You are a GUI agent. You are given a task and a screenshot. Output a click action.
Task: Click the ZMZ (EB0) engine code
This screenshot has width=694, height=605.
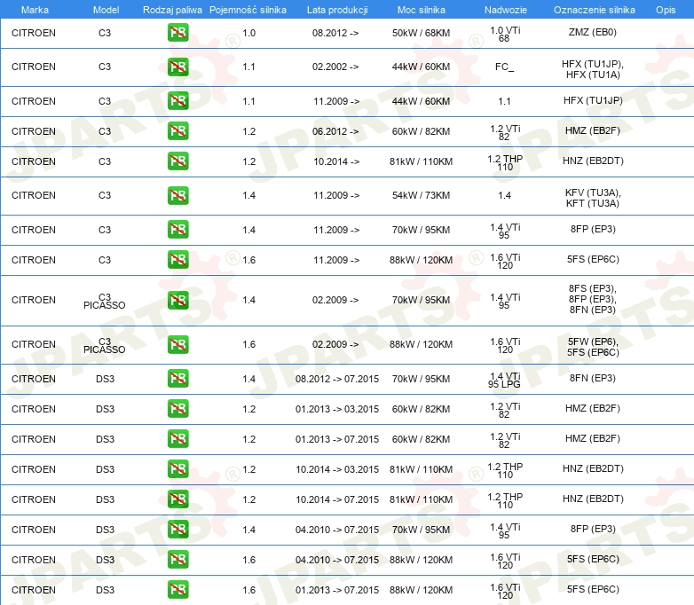(x=592, y=33)
